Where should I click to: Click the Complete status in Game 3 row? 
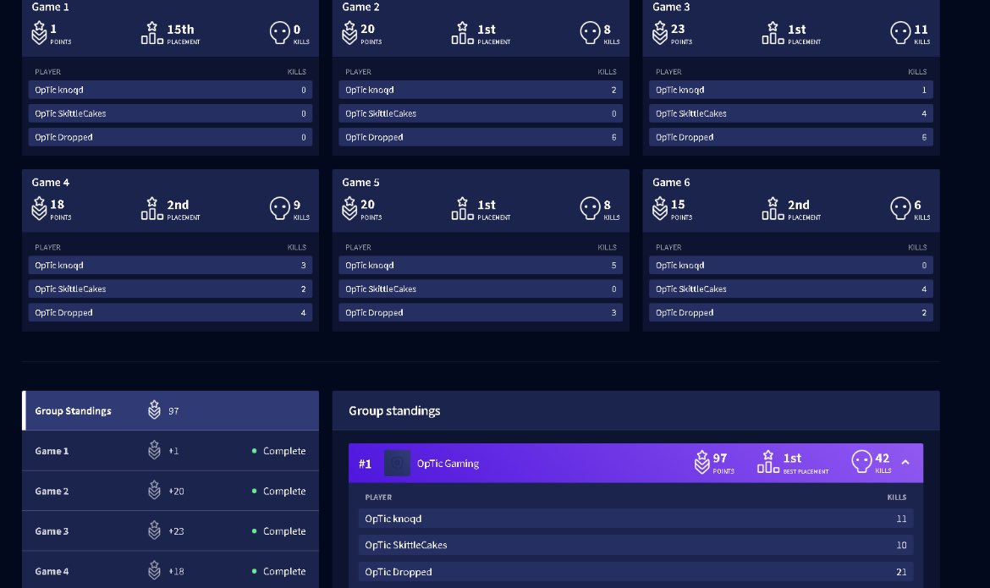(278, 531)
